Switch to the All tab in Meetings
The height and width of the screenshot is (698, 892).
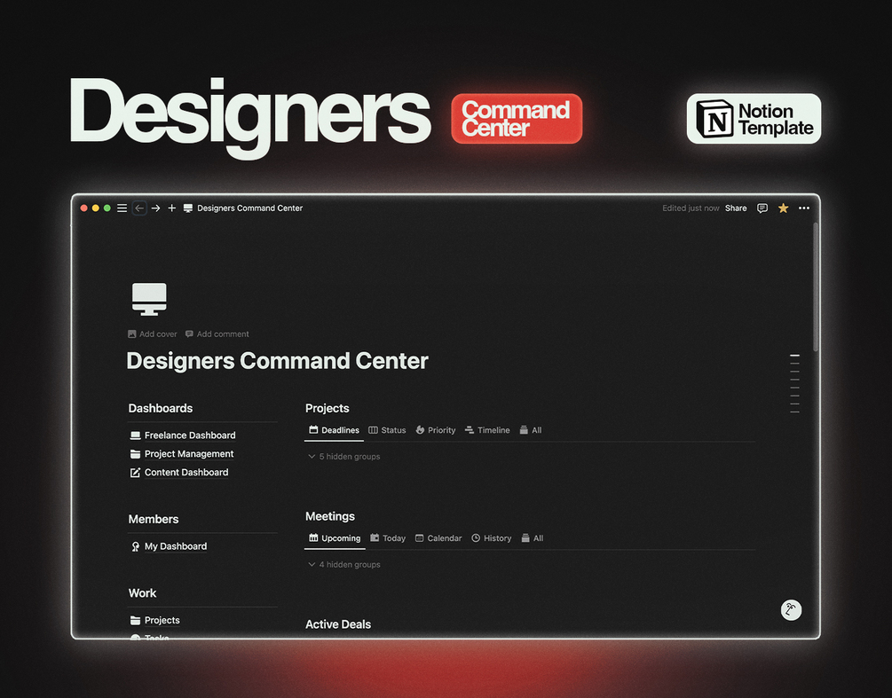533,538
